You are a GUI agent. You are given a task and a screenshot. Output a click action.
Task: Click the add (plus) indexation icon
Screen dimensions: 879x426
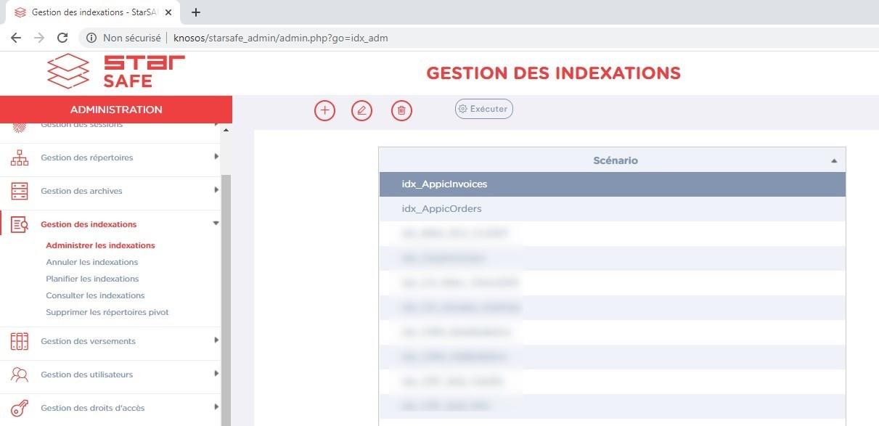324,110
